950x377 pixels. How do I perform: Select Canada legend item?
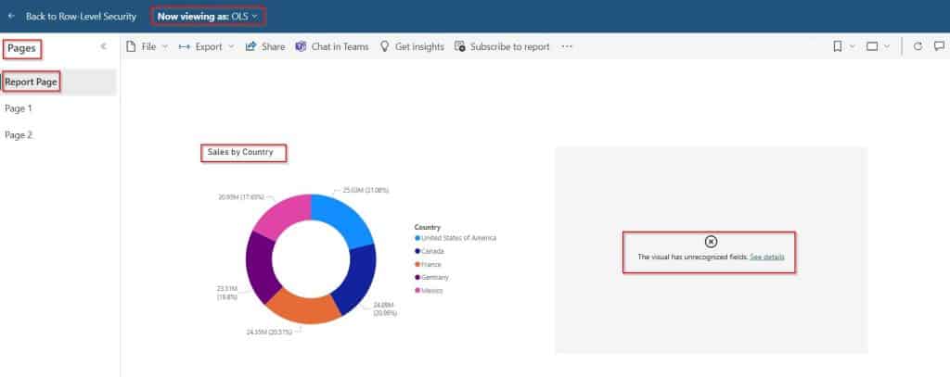[x=430, y=251]
